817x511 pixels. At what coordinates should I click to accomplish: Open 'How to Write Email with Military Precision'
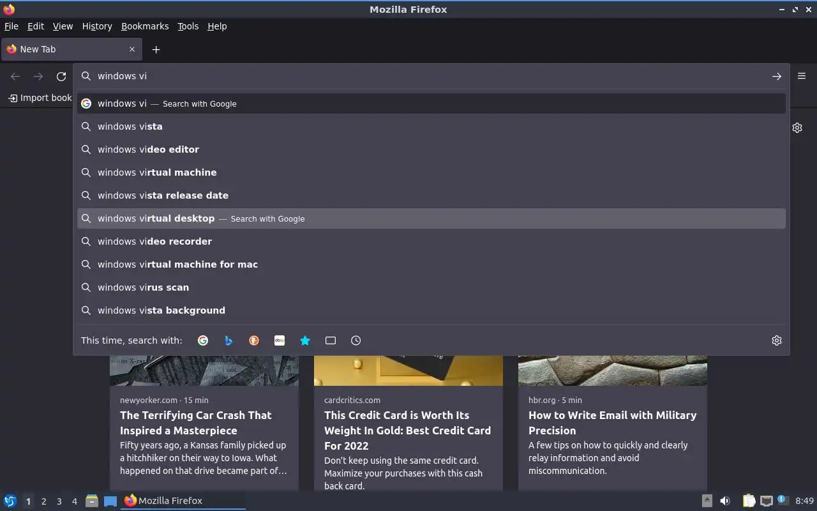pyautogui.click(x=612, y=423)
